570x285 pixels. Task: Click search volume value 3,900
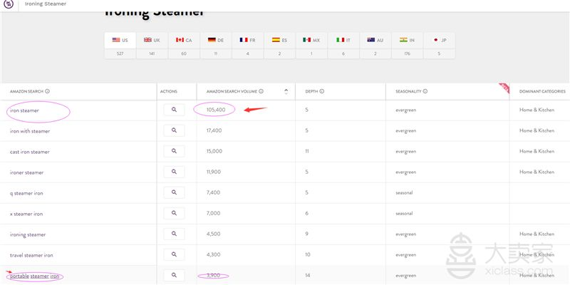click(x=213, y=276)
